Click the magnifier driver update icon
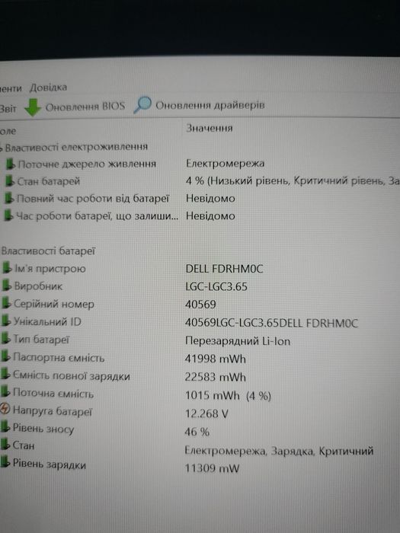400x533 pixels. (142, 105)
